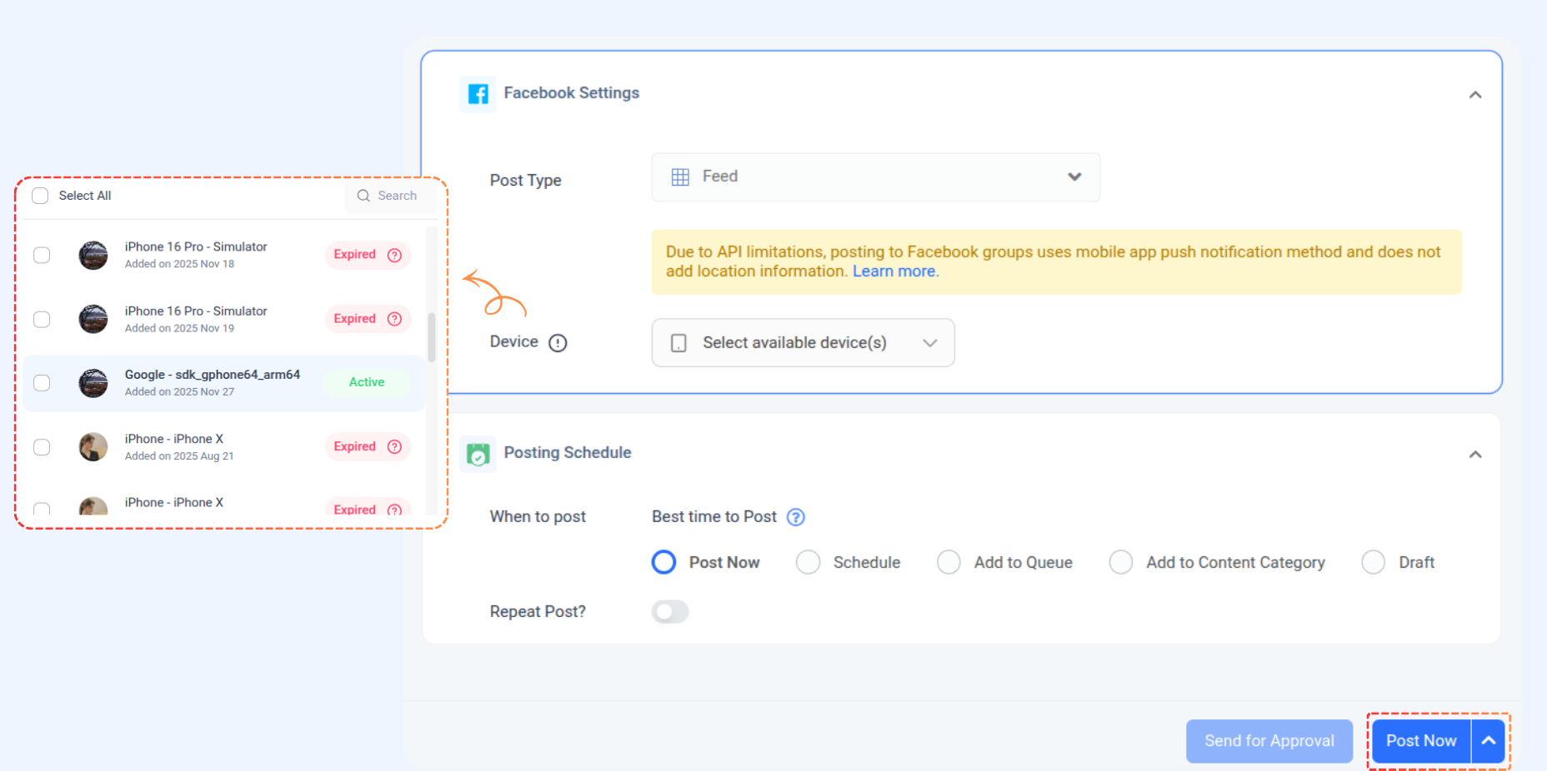The width and height of the screenshot is (1547, 771).
Task: Select the Schedule radio option
Action: [808, 562]
